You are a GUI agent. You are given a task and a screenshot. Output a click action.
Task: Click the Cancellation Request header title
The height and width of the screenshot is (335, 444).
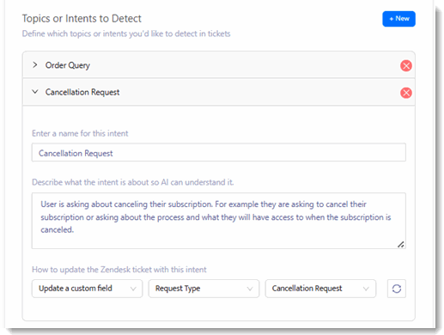pos(82,92)
